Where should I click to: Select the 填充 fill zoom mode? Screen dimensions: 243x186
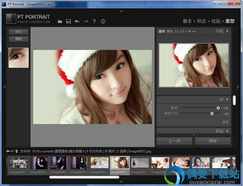[x=170, y=31]
